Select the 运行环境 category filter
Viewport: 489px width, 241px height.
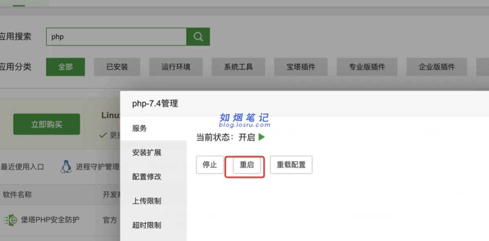(x=176, y=67)
